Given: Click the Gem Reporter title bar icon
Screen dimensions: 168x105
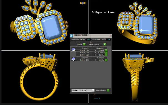Looking at the screenshot, I should (71, 36).
